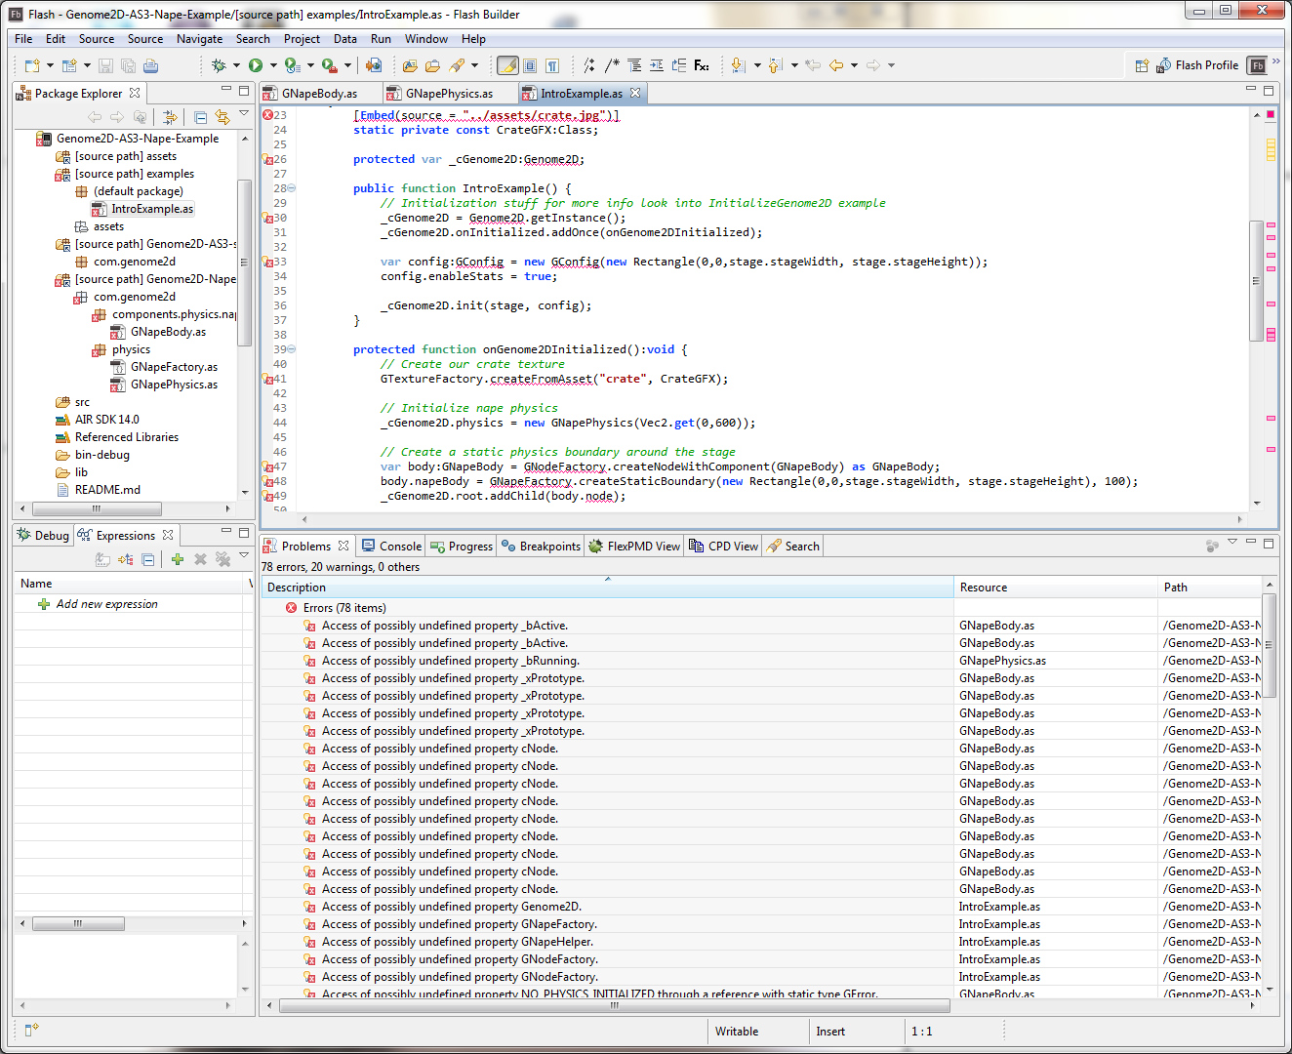Image resolution: width=1292 pixels, height=1054 pixels.
Task: Toggle Mark Occurrences highlighter button
Action: (x=507, y=65)
